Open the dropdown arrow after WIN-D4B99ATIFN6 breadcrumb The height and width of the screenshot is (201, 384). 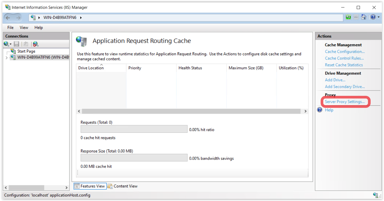pos(81,18)
